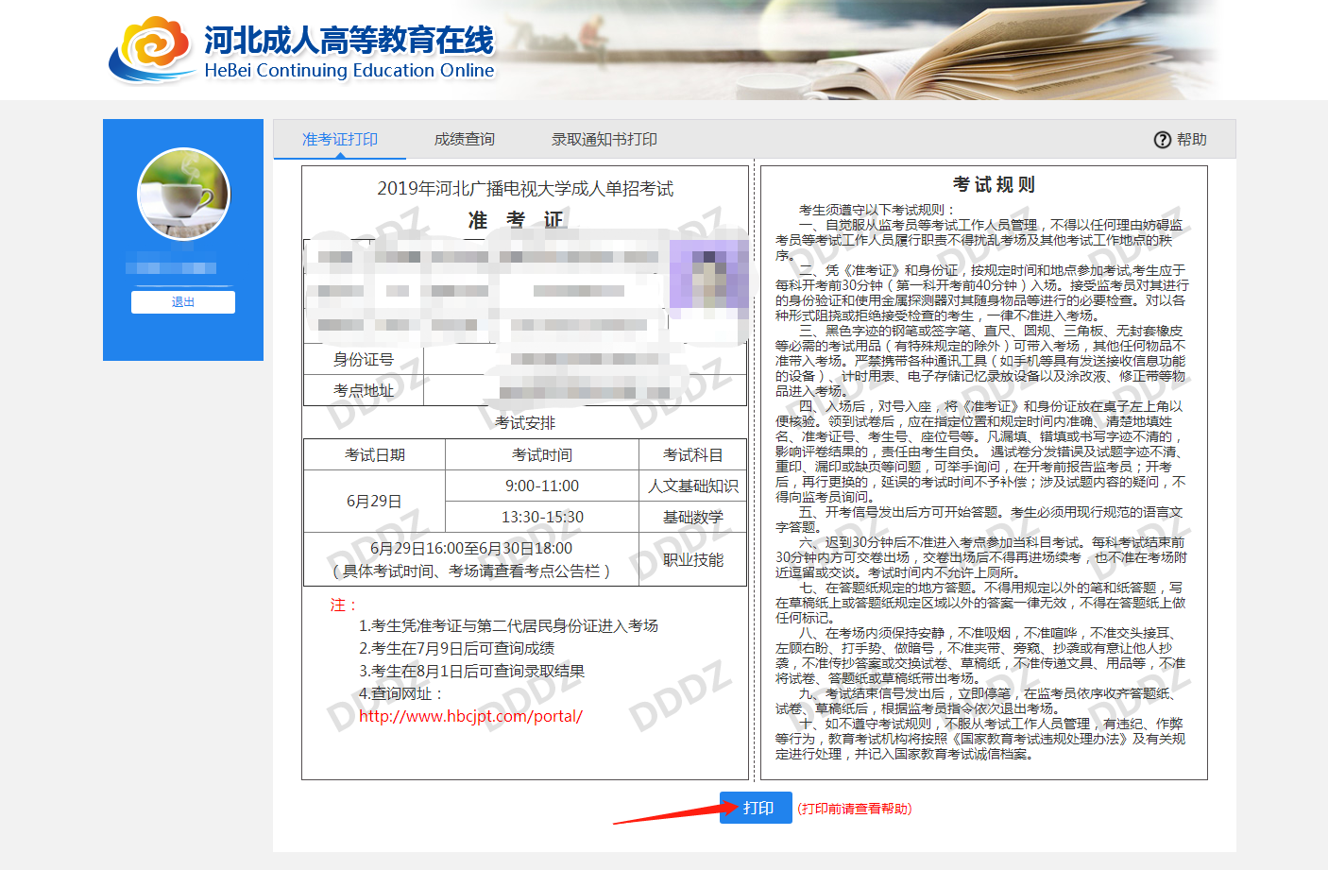Image resolution: width=1328 pixels, height=870 pixels.
Task: Click the exam title 2019年河北广播电视大学成人单招考试
Action: point(525,189)
